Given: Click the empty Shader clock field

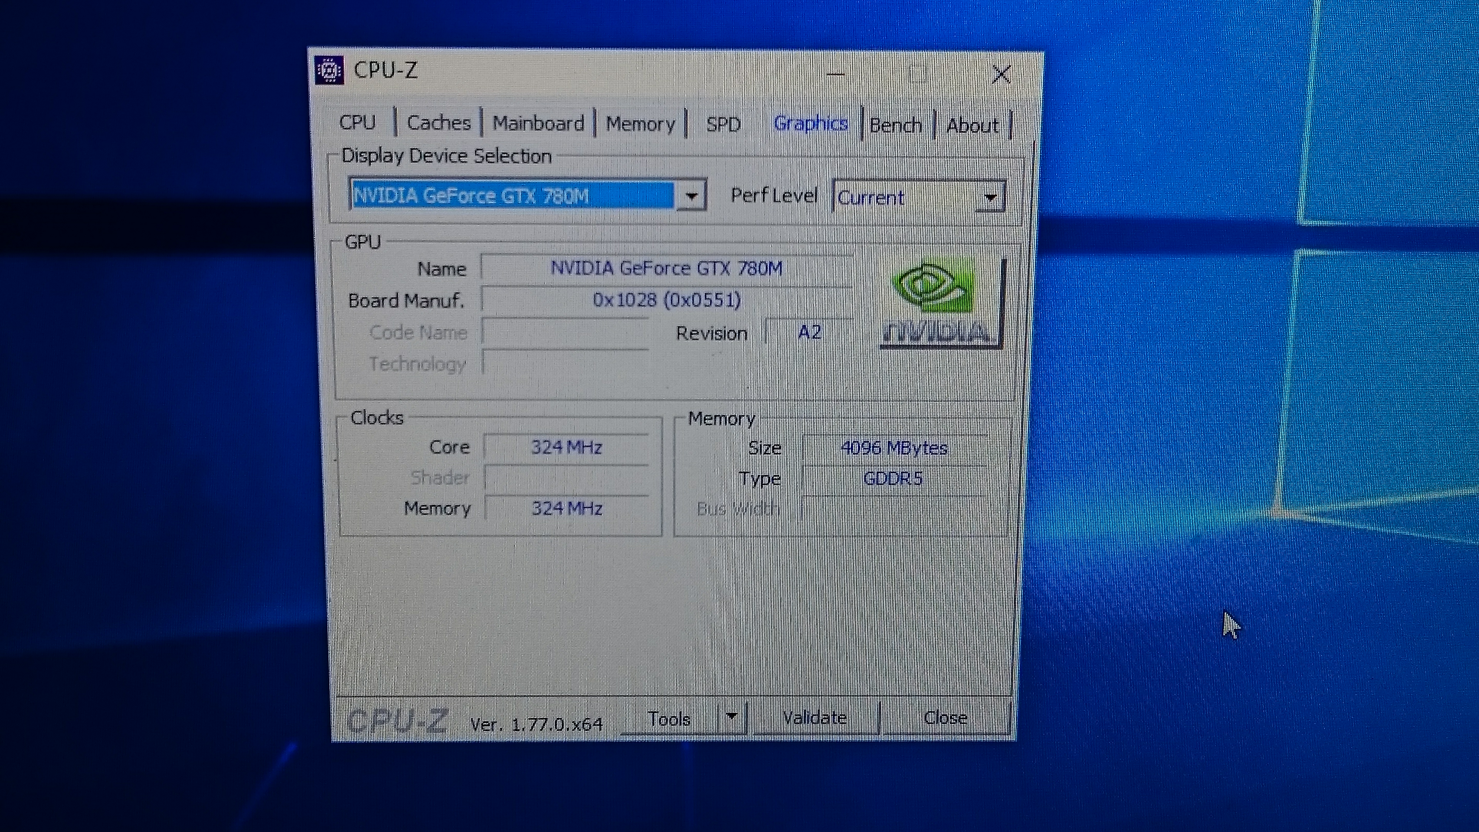Looking at the screenshot, I should click(x=566, y=478).
